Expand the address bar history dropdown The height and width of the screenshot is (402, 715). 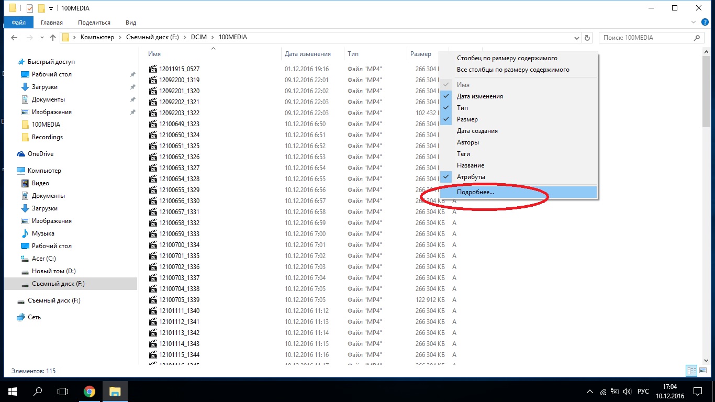click(577, 38)
